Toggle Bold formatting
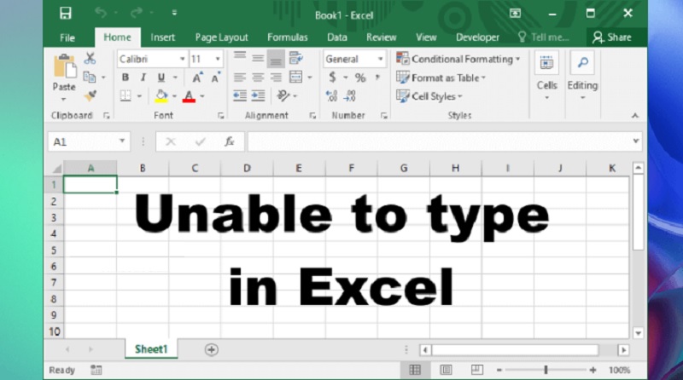 (125, 78)
